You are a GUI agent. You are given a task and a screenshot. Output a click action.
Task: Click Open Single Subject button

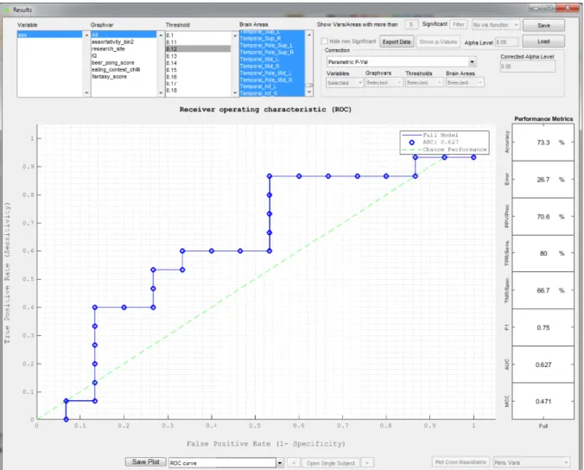click(x=330, y=463)
